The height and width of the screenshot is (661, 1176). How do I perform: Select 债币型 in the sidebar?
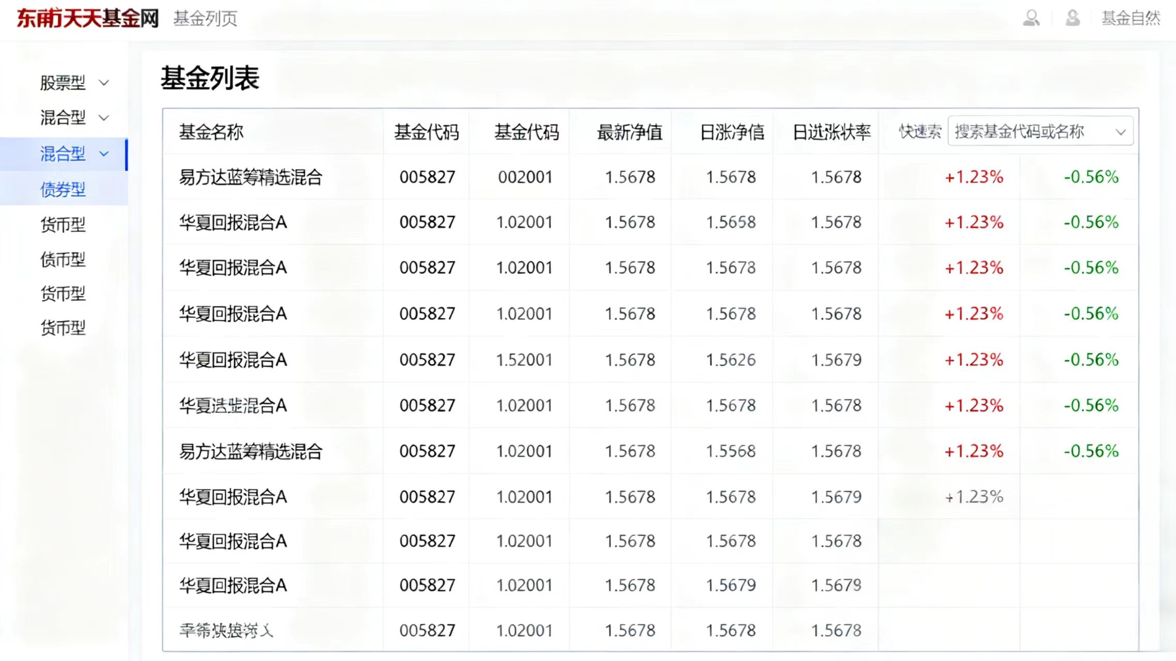63,259
